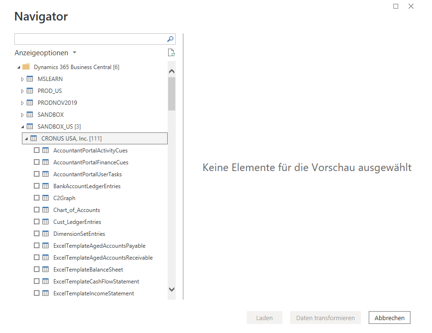Collapse the SANDBOX_US [3] node

tap(22, 127)
